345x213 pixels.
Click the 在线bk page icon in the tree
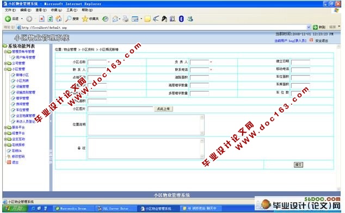coord(9,151)
